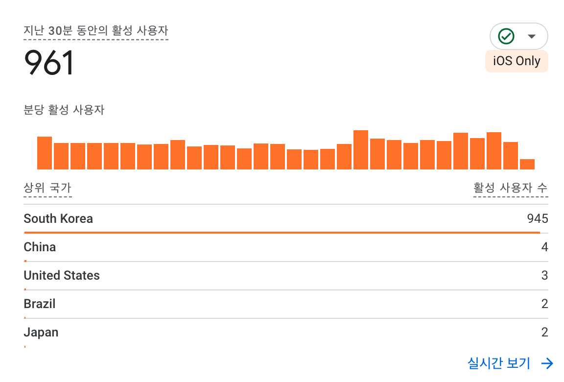This screenshot has height=382, width=564.
Task: Expand the data quality dropdown arrow
Action: 531,36
